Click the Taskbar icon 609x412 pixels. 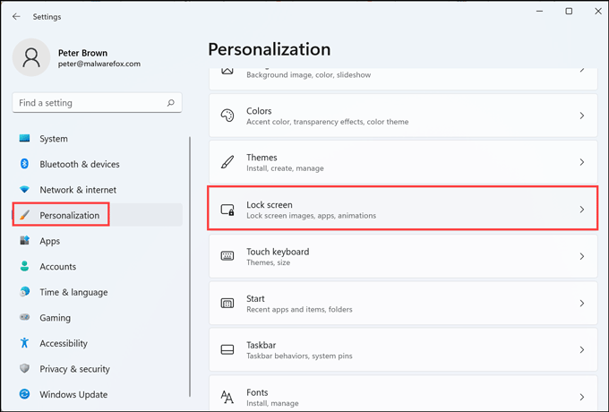[227, 350]
